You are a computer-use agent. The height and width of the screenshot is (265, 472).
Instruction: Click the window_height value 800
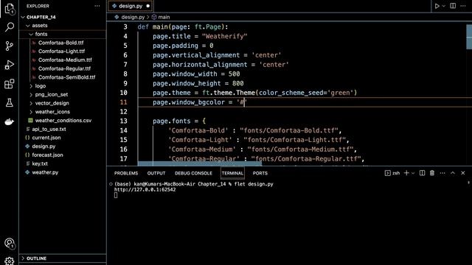click(237, 83)
